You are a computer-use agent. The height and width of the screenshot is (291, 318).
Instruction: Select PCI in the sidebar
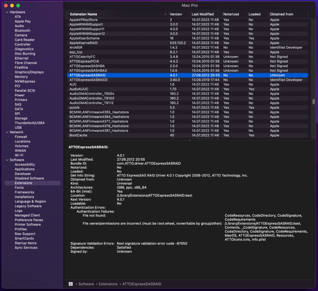(17, 86)
